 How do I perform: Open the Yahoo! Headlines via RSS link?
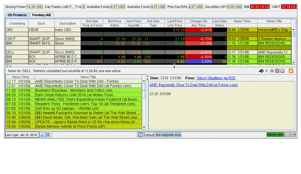point(216,78)
